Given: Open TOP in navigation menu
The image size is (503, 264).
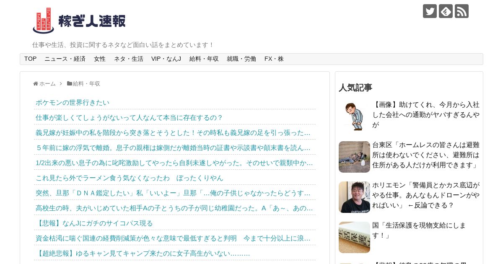Looking at the screenshot, I should click(x=30, y=59).
